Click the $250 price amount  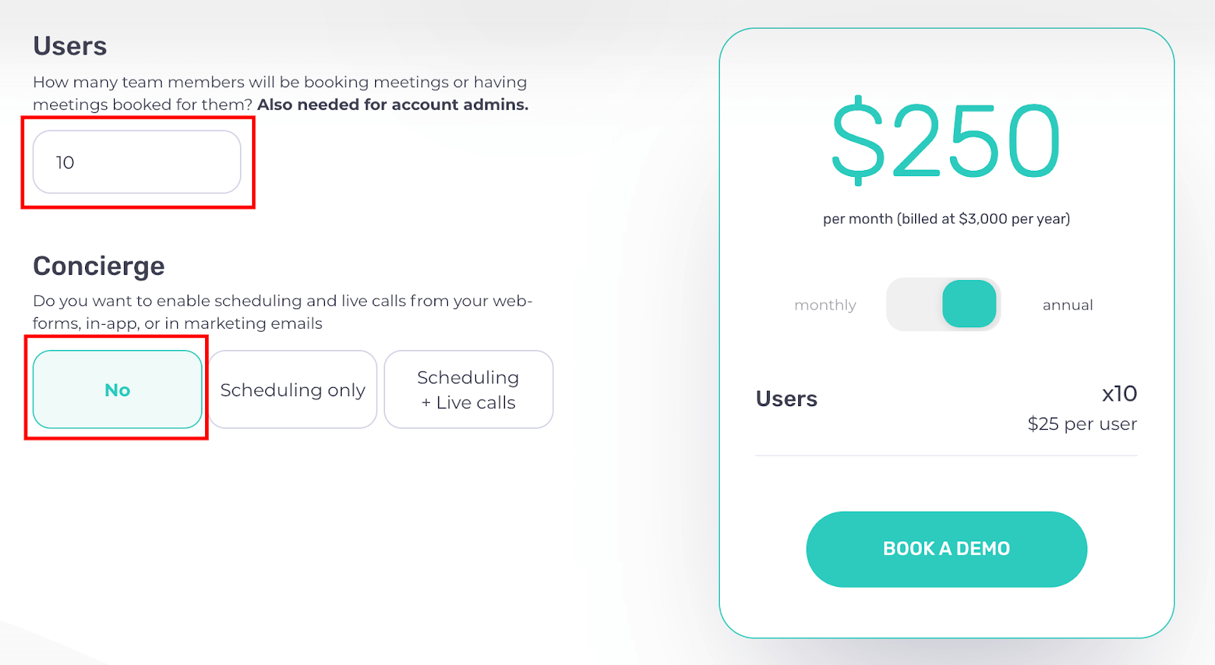(945, 142)
